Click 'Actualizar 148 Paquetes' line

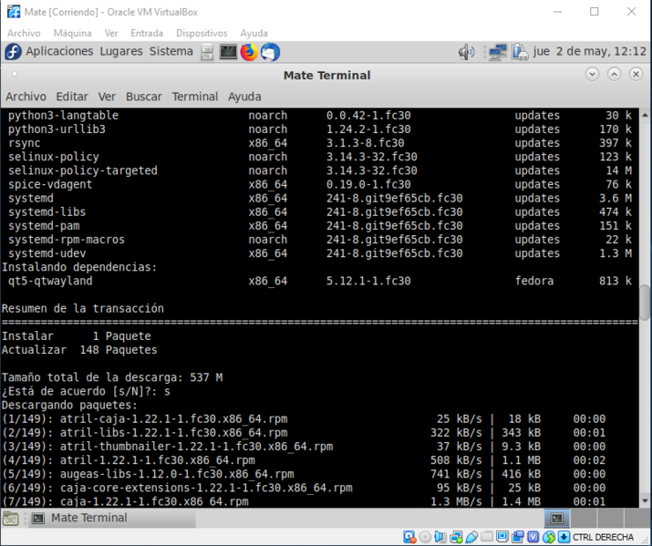pos(79,350)
